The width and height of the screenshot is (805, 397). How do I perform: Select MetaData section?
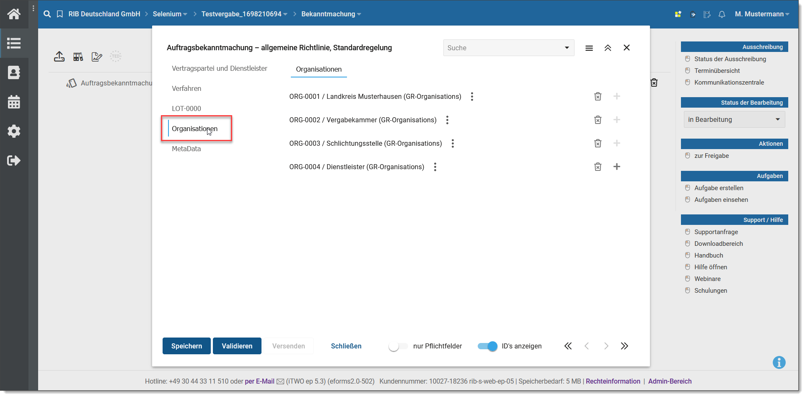tap(186, 149)
